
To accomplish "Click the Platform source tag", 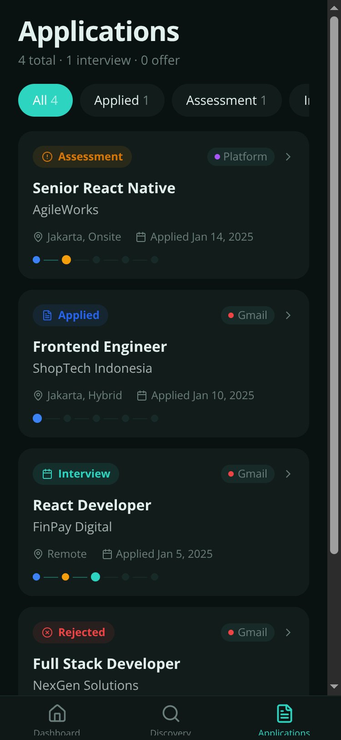I will click(x=241, y=157).
